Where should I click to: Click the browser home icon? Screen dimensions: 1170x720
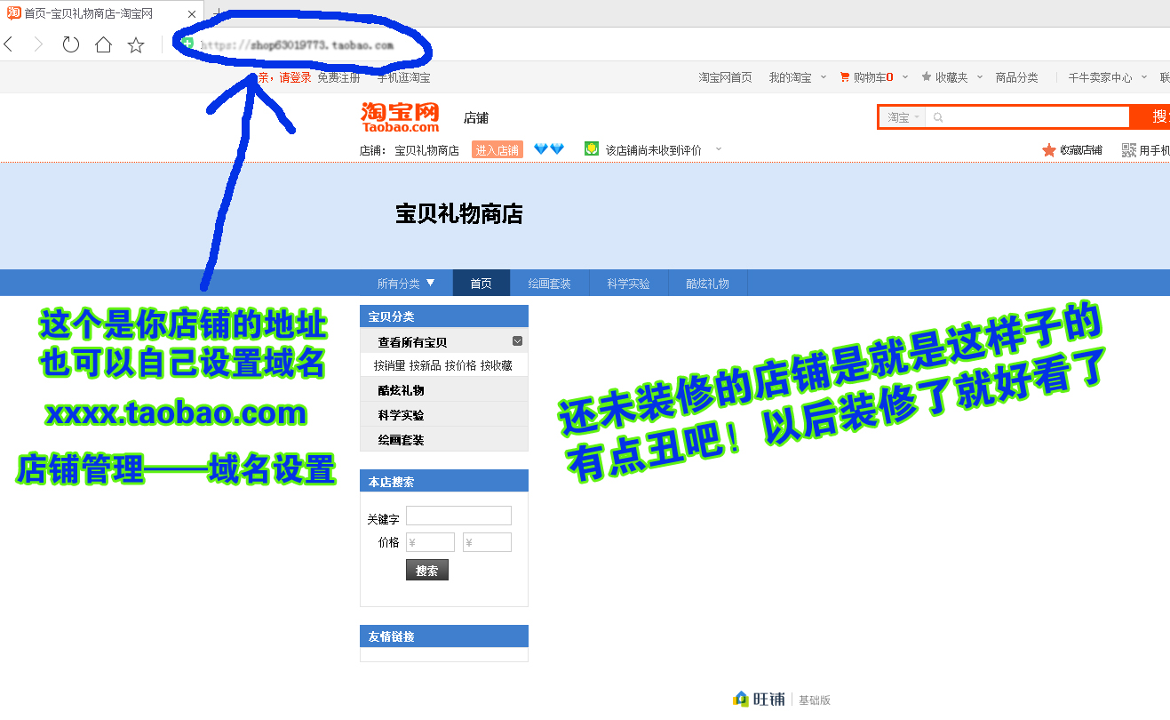click(x=101, y=44)
